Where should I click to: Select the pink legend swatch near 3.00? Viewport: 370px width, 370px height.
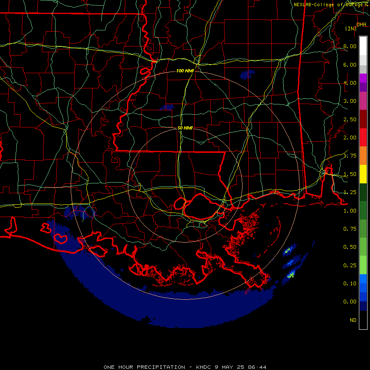(363, 101)
